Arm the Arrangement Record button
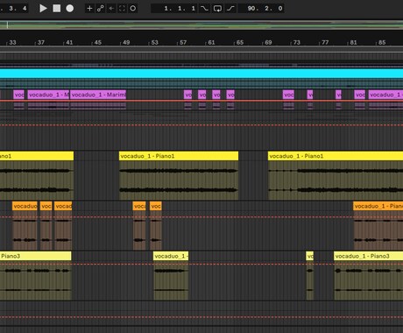Image resolution: width=403 pixels, height=333 pixels. (70, 9)
